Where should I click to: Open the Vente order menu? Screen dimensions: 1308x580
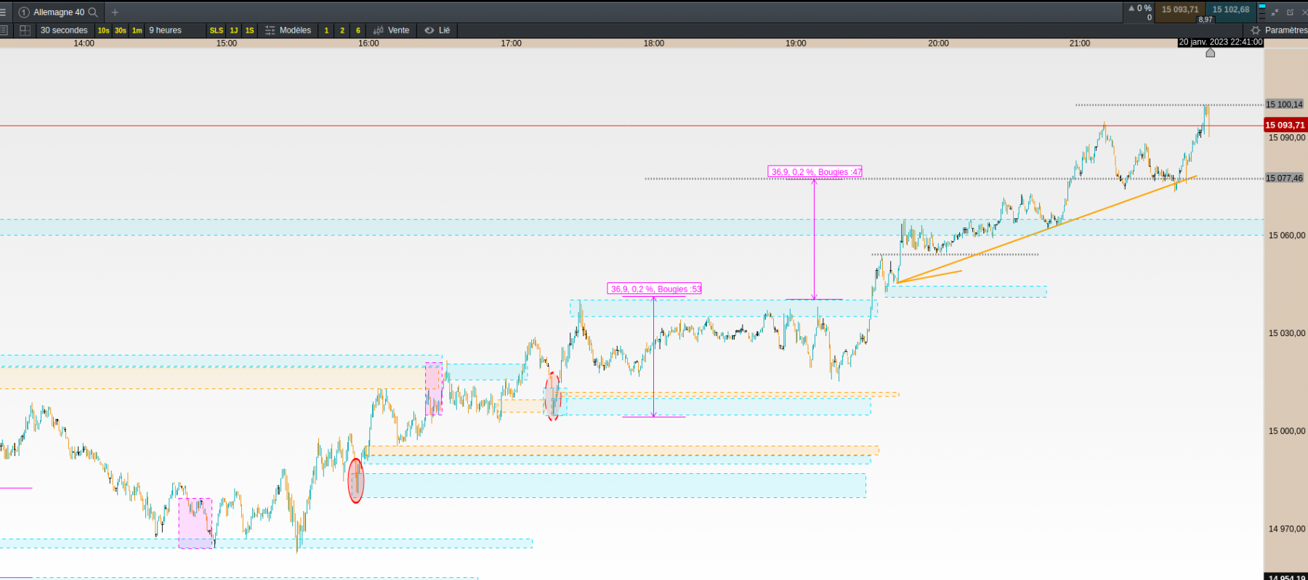coord(392,30)
